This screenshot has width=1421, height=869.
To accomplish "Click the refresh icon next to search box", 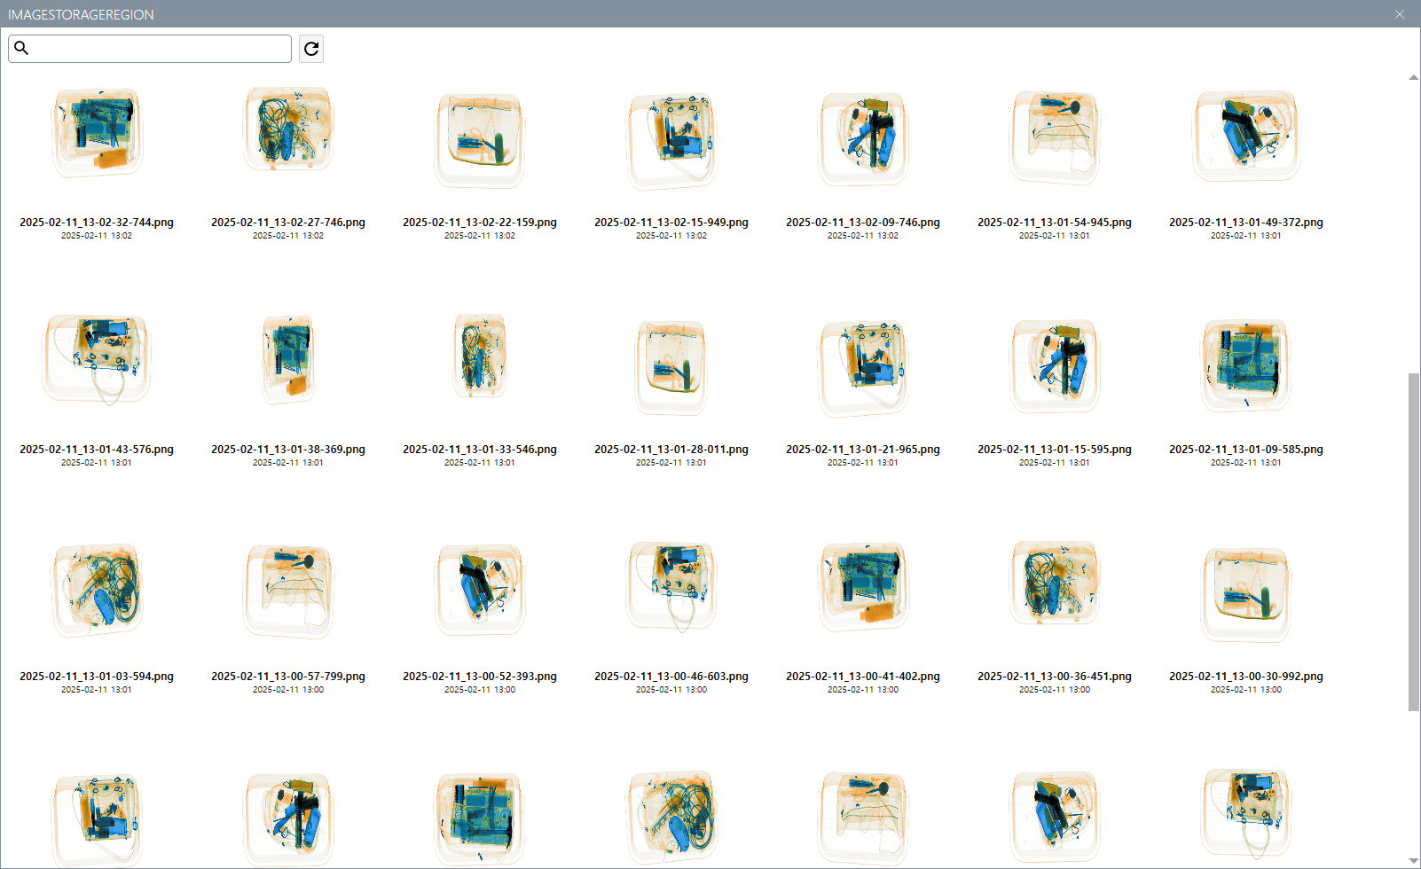I will click(311, 49).
